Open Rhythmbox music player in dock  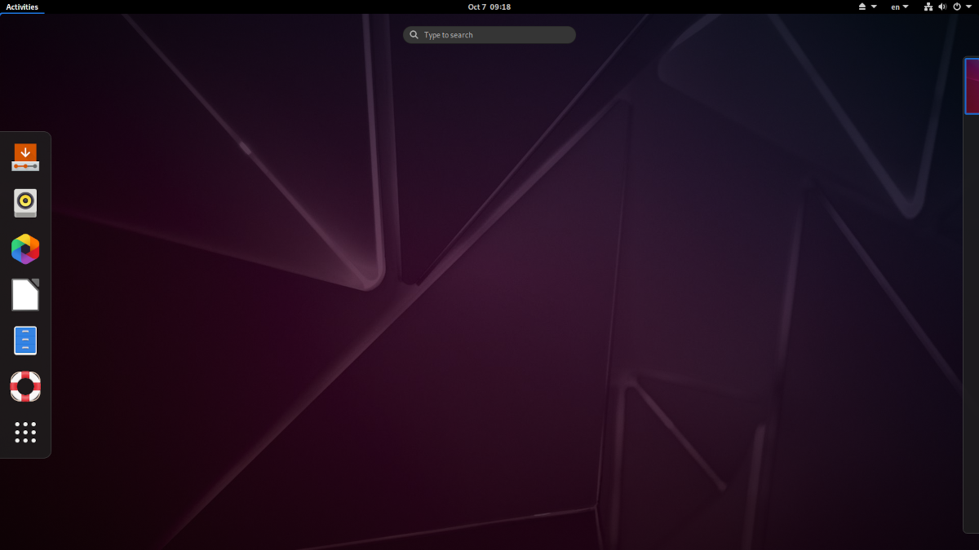25,203
